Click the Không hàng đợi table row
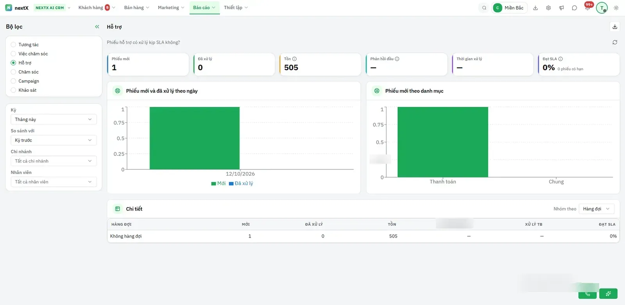The image size is (625, 305). [363, 236]
